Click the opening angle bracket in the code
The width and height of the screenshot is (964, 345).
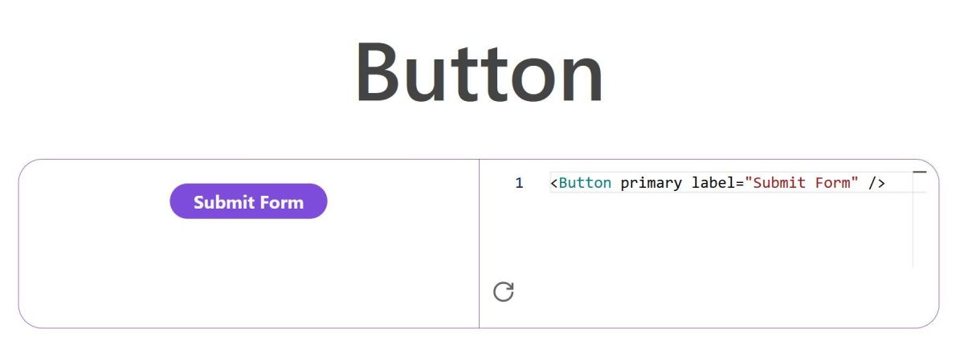[x=554, y=183]
